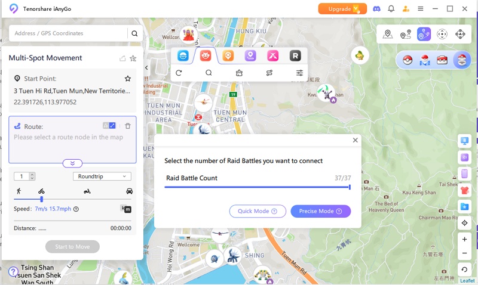This screenshot has width=478, height=285.
Task: Toggle the route line mode switch
Action: pyautogui.click(x=109, y=126)
